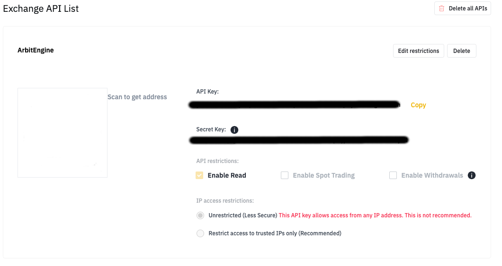Toggle the Enable Read checkbox

click(x=199, y=175)
